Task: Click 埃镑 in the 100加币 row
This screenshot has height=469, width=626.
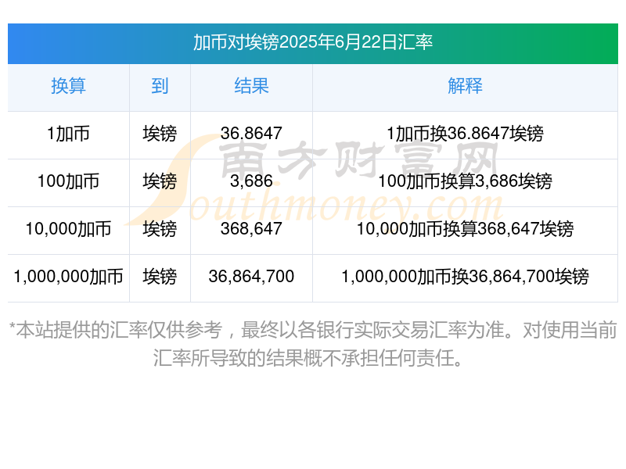Action: pyautogui.click(x=160, y=181)
